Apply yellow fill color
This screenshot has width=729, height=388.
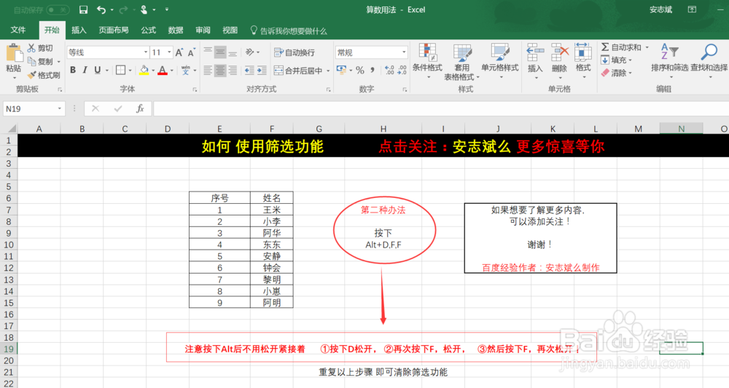[x=144, y=70]
